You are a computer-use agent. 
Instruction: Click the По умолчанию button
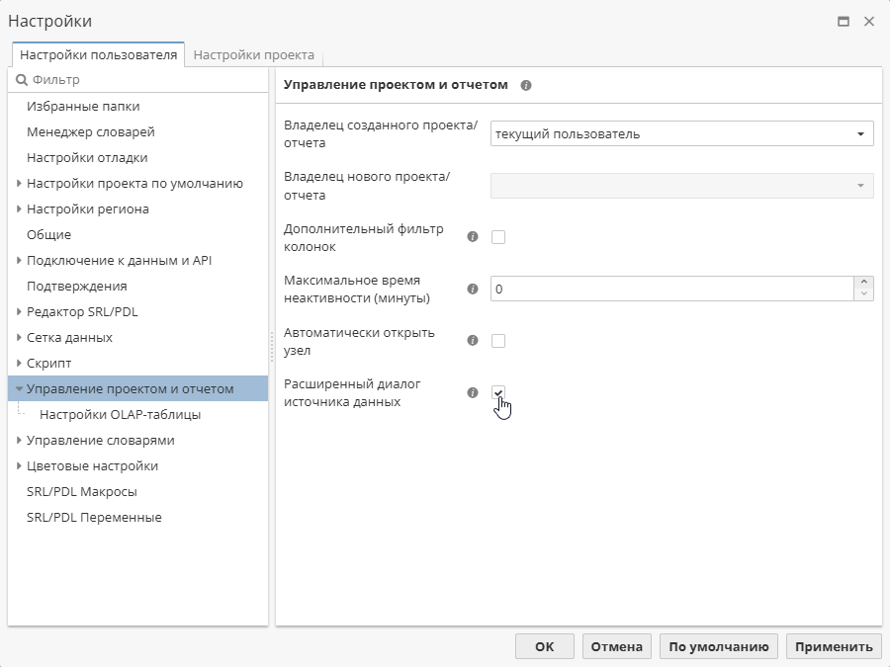718,647
